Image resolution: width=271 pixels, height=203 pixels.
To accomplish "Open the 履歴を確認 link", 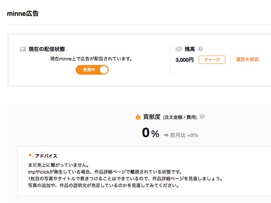I will pos(247,60).
